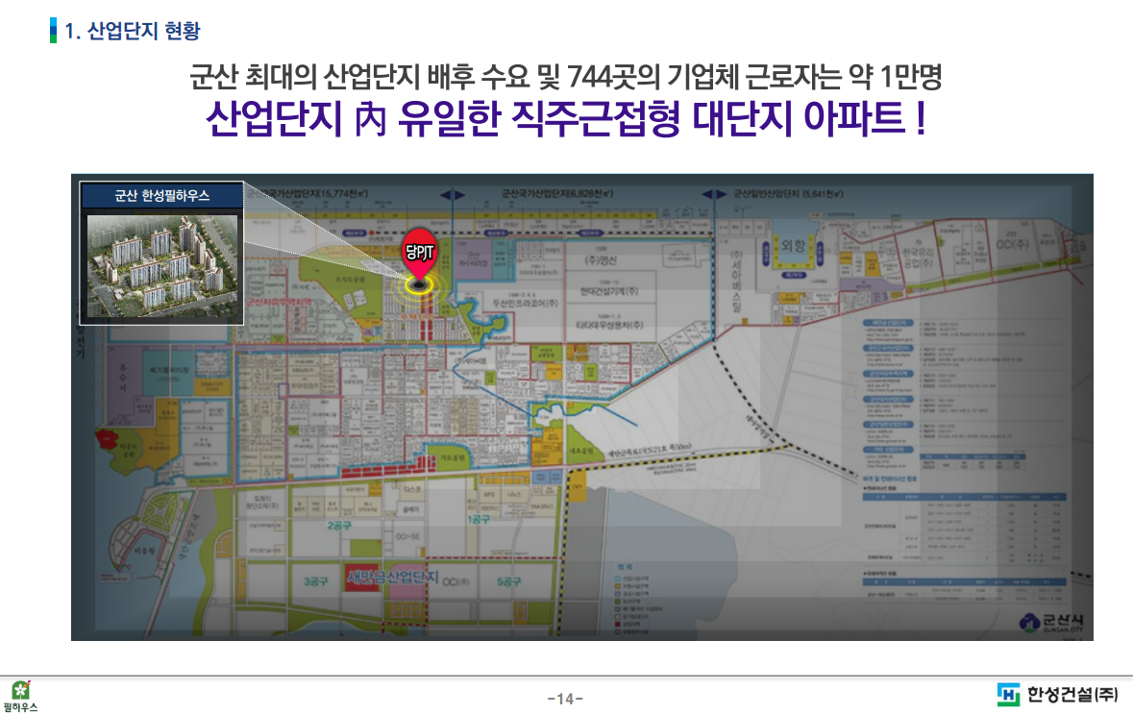
Task: Click the 3공구 label on map
Action: tap(316, 581)
